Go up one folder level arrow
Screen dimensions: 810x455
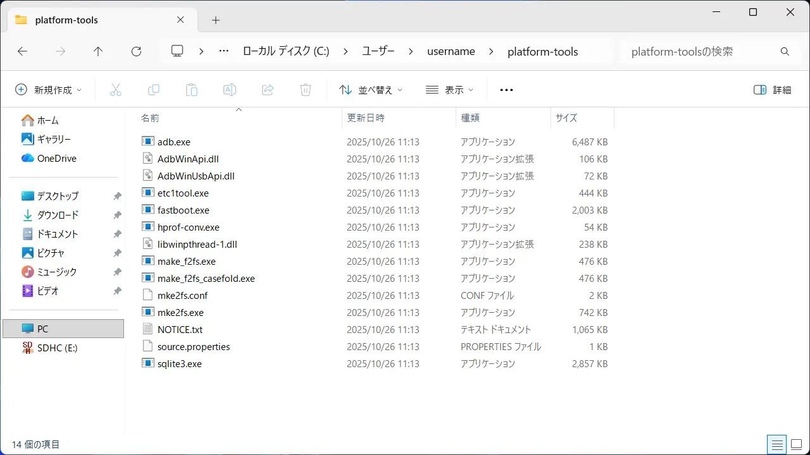(98, 52)
